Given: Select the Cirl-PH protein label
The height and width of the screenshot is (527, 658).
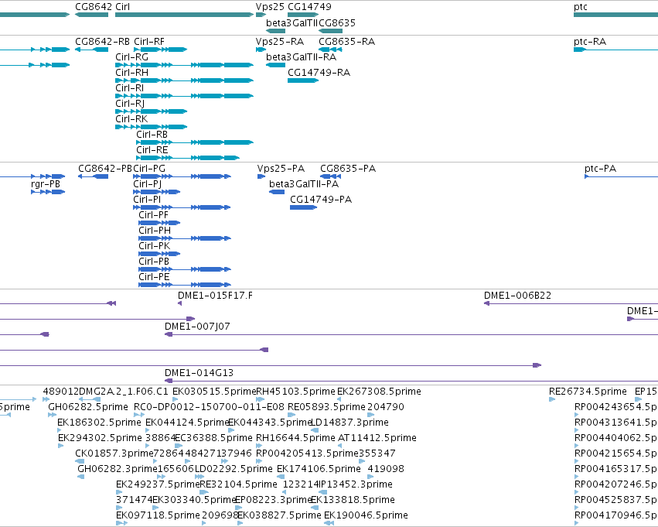Looking at the screenshot, I should click(155, 231).
